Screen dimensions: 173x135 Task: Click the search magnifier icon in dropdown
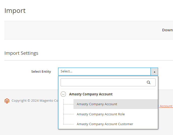(x=149, y=83)
